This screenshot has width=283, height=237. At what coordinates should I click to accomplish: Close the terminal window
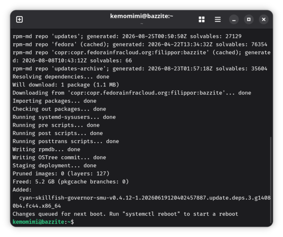tap(264, 19)
